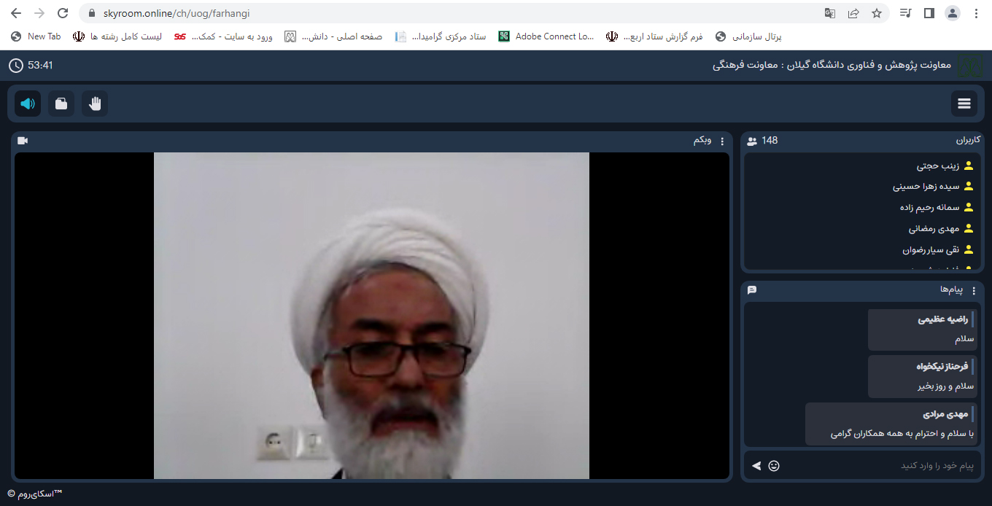992x506 pixels.
Task: Mute the room speaker sound
Action: (x=28, y=104)
